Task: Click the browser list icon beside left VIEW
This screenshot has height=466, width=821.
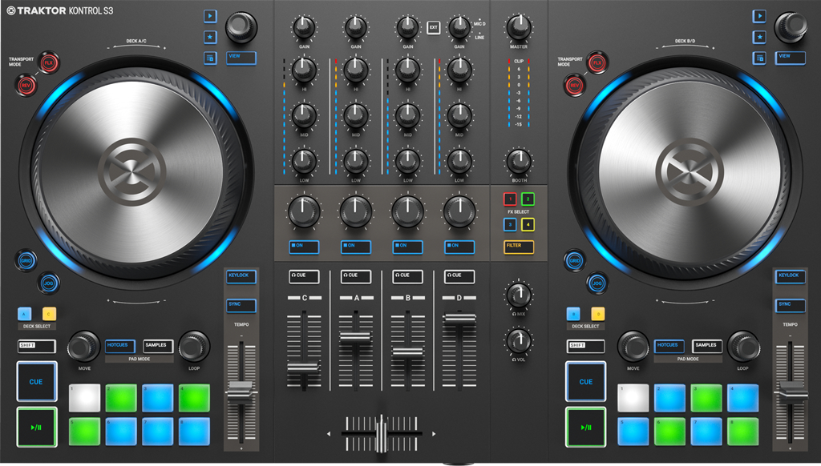Action: 209,58
